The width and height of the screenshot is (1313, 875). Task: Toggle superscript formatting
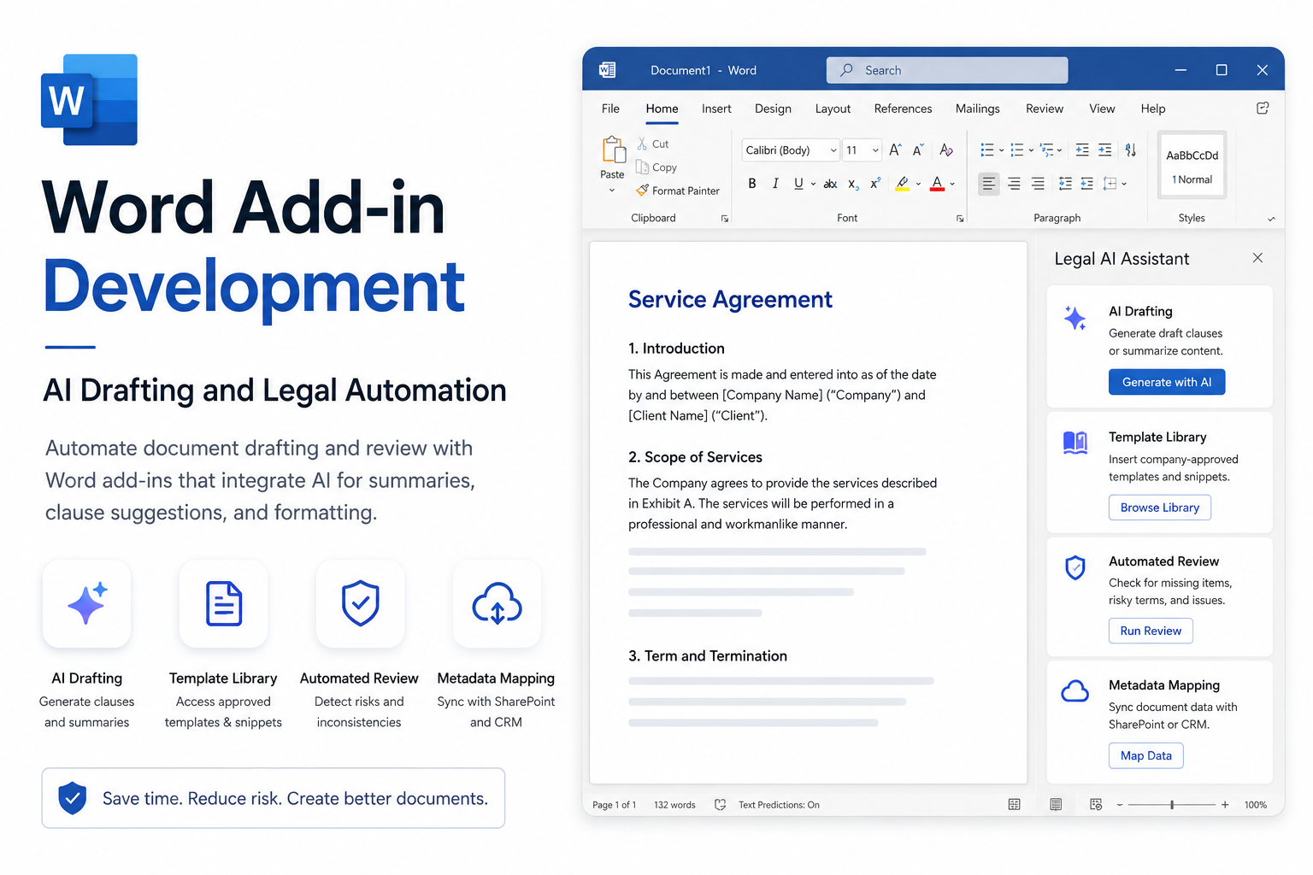[x=875, y=183]
